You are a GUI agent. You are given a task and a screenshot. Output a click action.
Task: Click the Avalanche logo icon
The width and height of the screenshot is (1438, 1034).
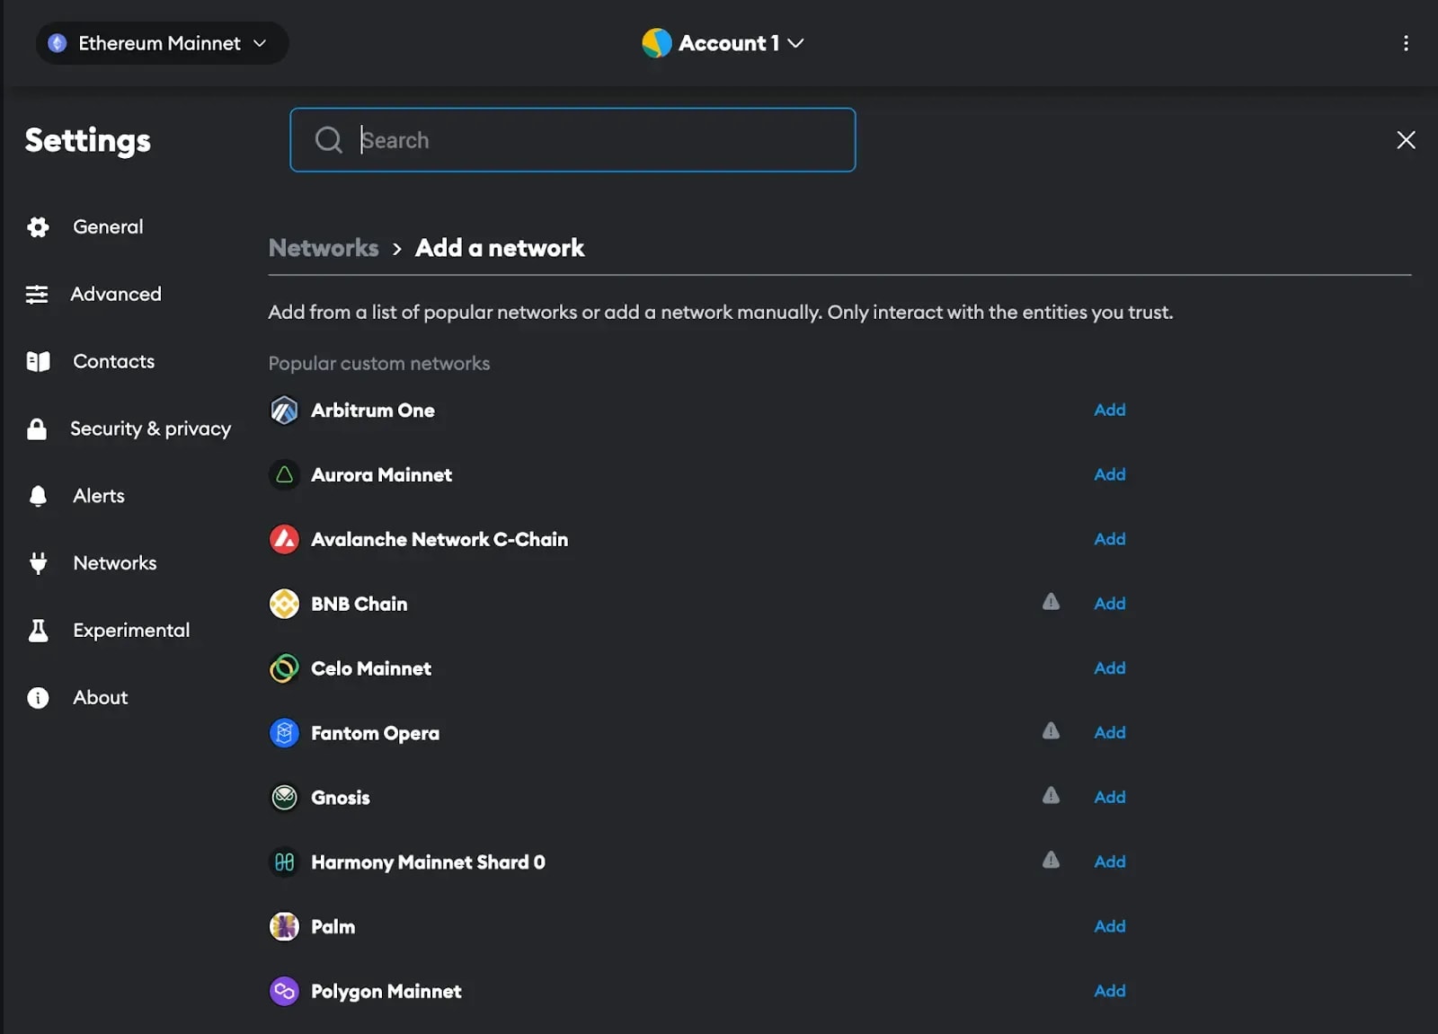click(284, 540)
